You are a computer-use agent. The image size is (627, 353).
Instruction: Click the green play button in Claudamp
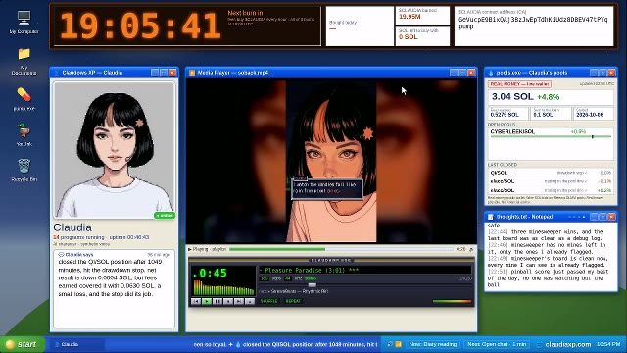click(x=207, y=301)
